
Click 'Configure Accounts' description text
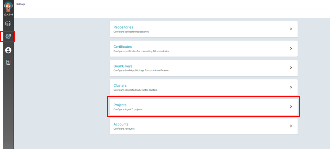(124, 129)
